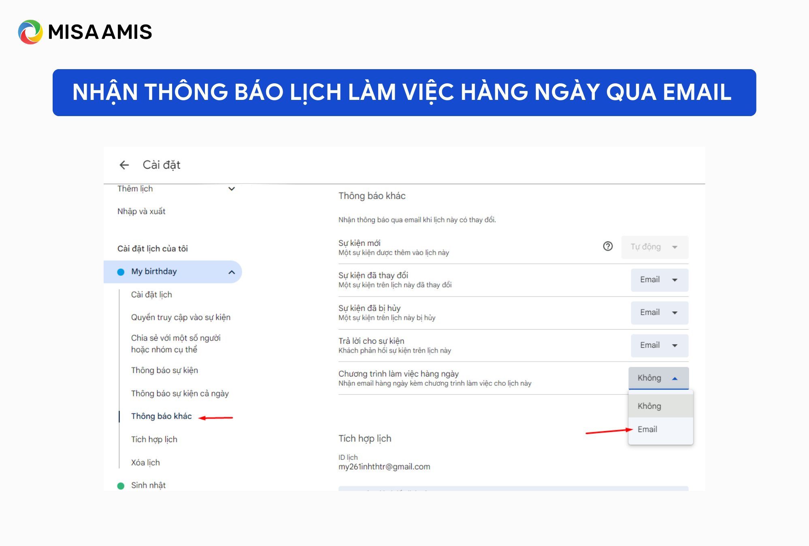This screenshot has height=546, width=809.
Task: Select Thông báo khác in sidebar
Action: pos(161,416)
